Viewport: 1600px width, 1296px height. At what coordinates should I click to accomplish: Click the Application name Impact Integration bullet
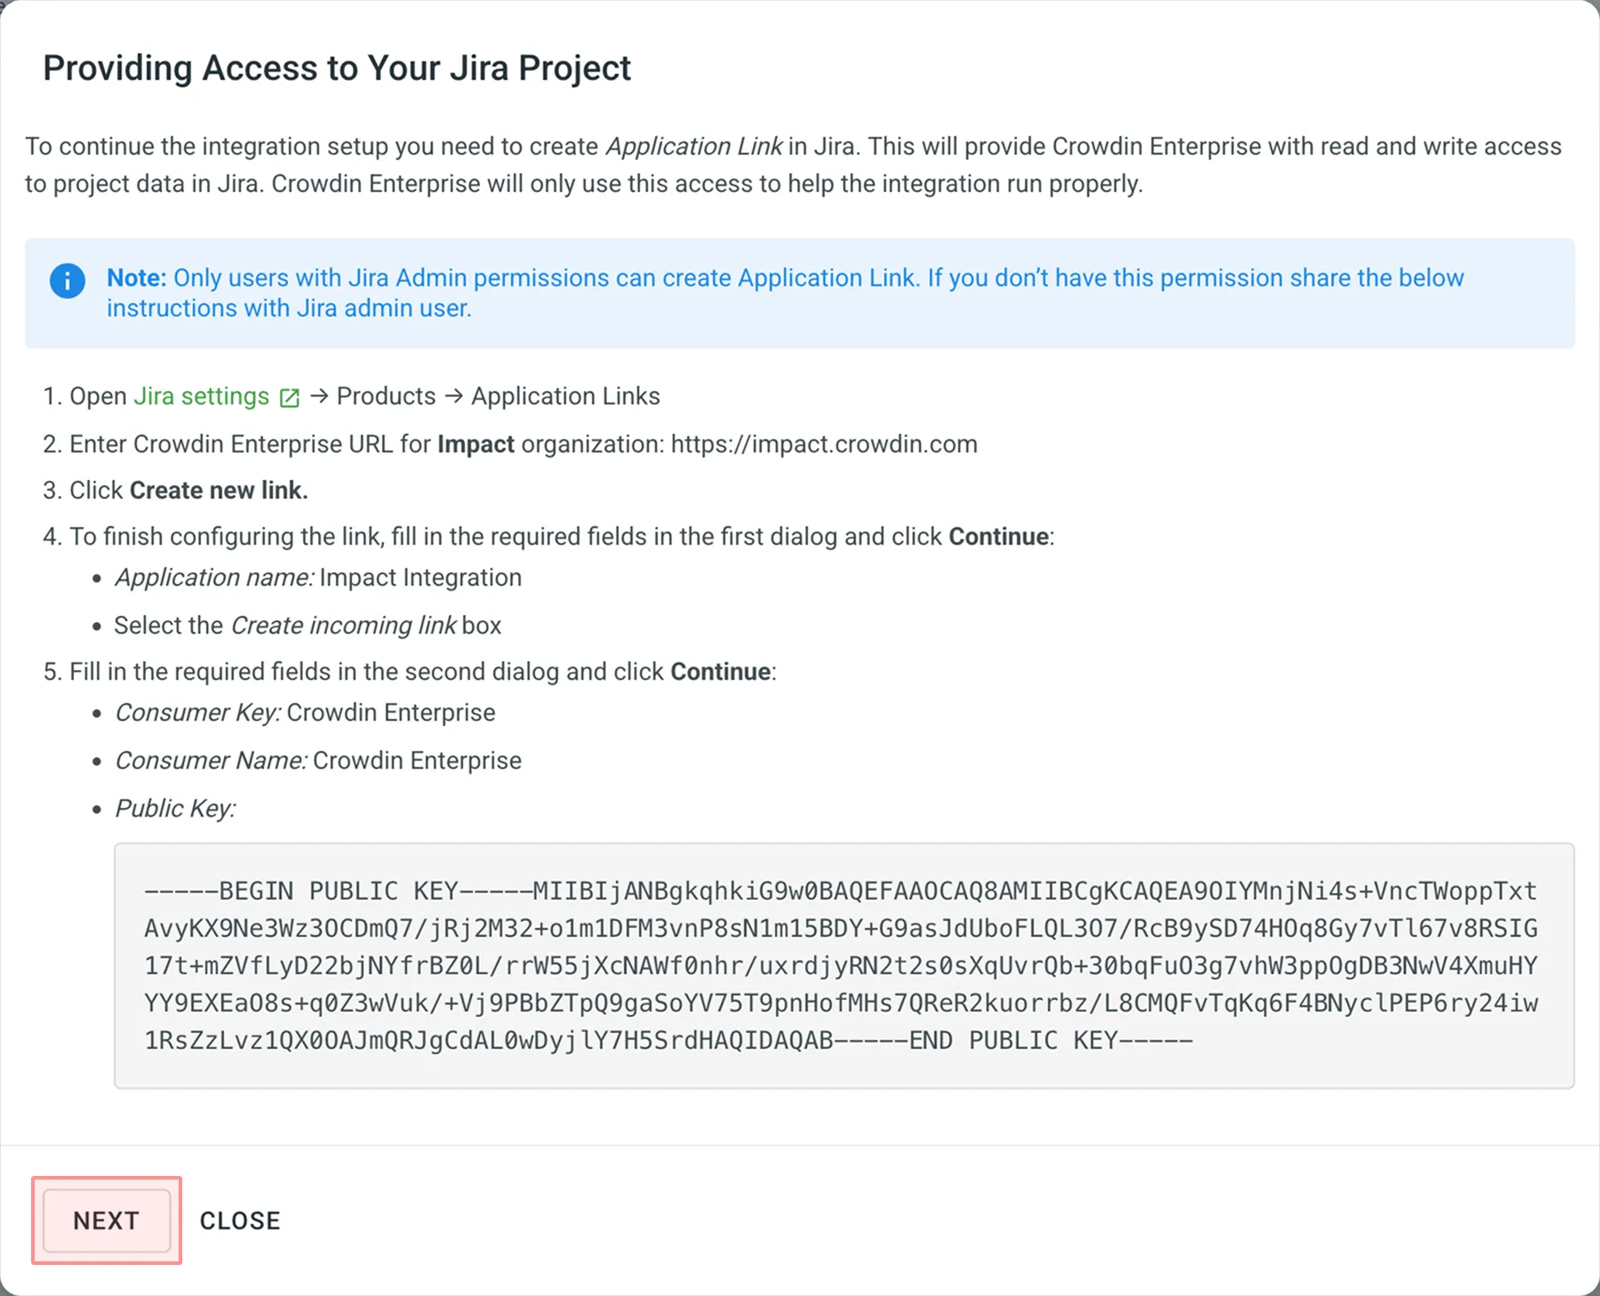click(317, 577)
